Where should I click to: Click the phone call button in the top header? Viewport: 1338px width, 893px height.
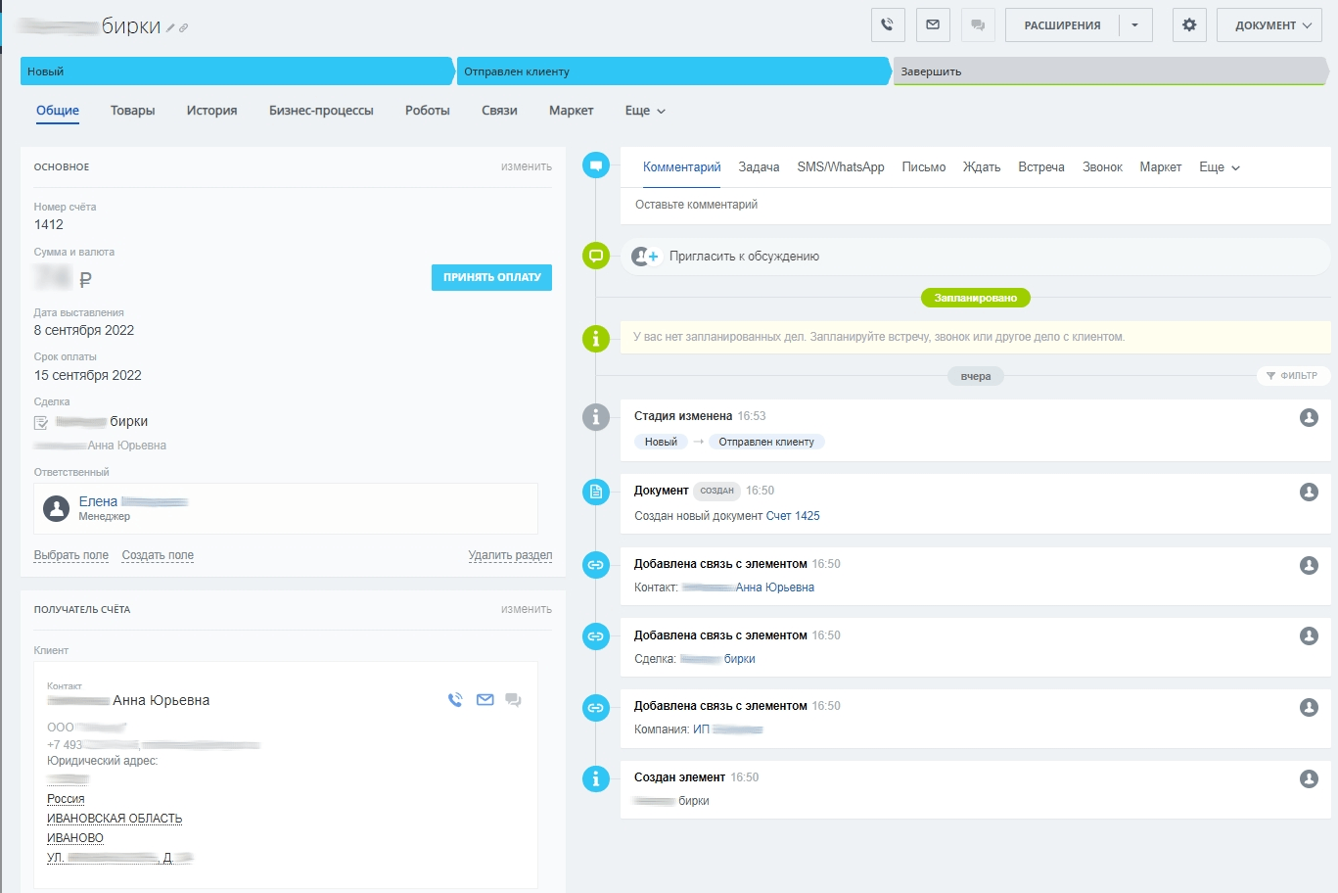(888, 25)
